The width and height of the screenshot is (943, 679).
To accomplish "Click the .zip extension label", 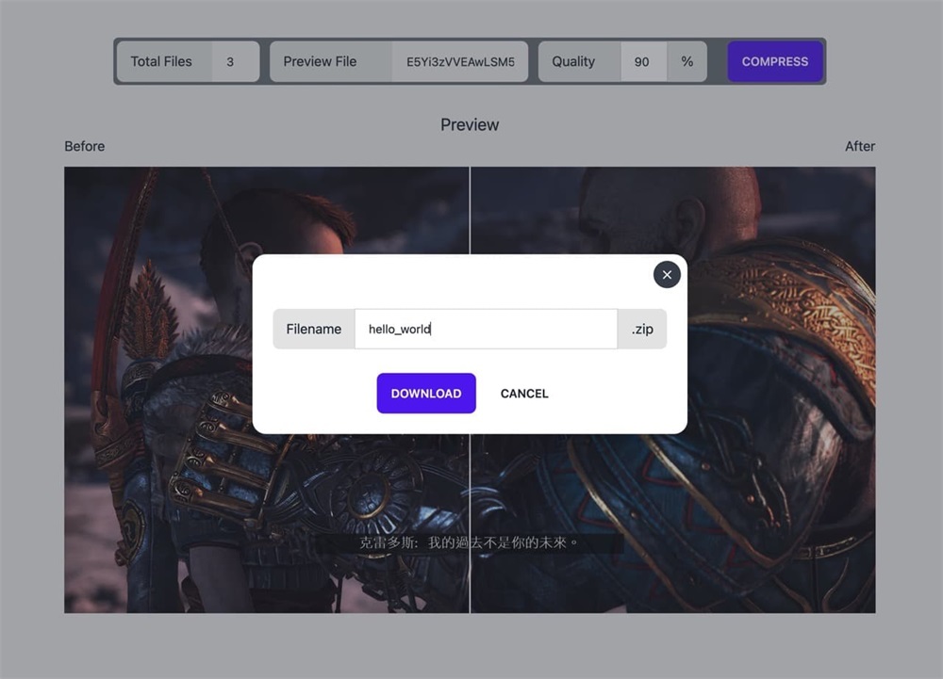I will [642, 329].
